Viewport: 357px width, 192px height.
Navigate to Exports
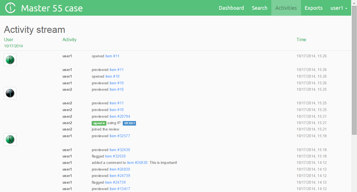point(313,8)
